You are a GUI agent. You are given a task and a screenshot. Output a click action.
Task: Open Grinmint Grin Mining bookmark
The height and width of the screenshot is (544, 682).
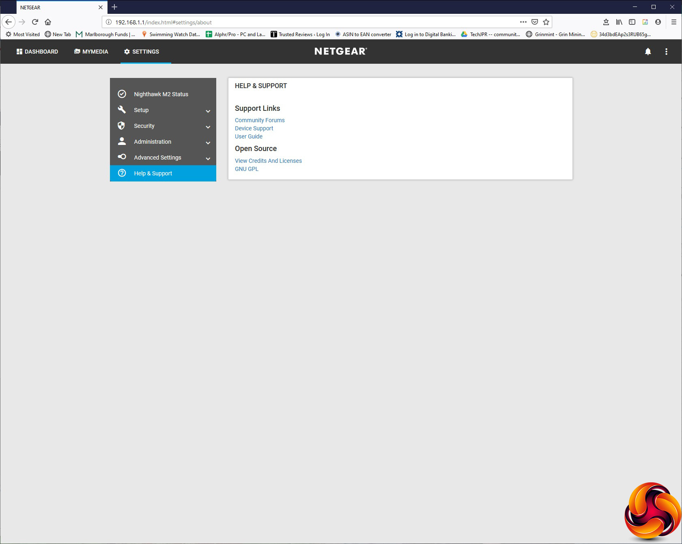coord(555,34)
